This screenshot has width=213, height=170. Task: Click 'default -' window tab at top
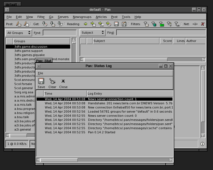coord(12,4)
